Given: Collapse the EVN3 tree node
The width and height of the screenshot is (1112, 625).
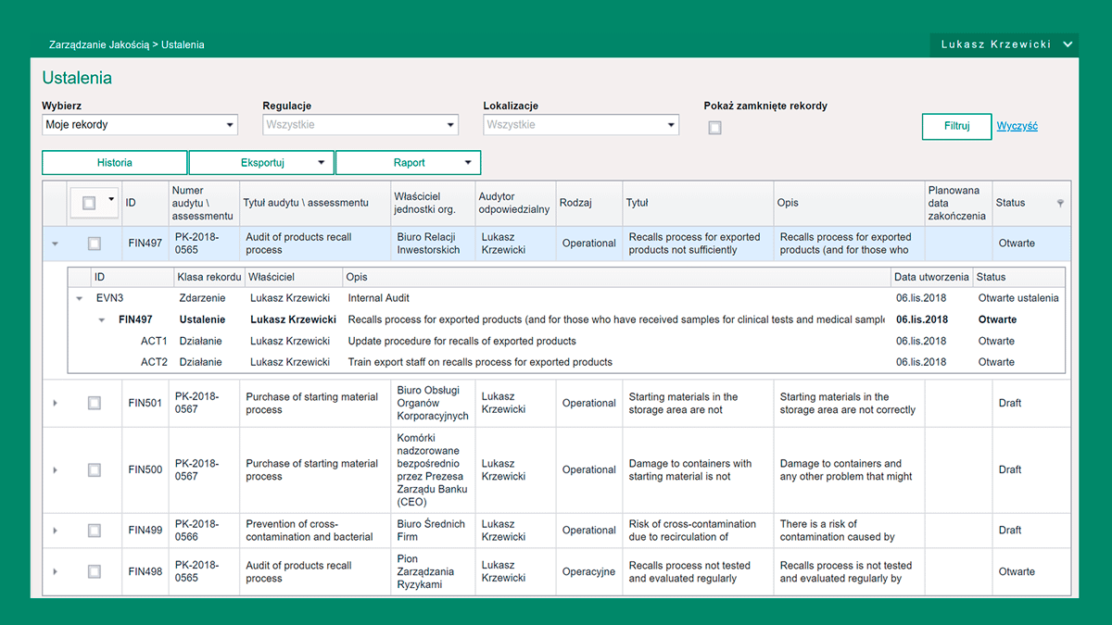Looking at the screenshot, I should [80, 298].
